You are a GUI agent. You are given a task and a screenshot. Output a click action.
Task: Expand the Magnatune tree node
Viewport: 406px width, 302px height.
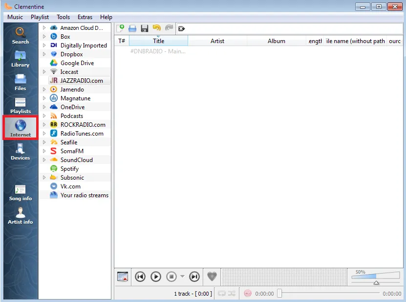point(44,98)
